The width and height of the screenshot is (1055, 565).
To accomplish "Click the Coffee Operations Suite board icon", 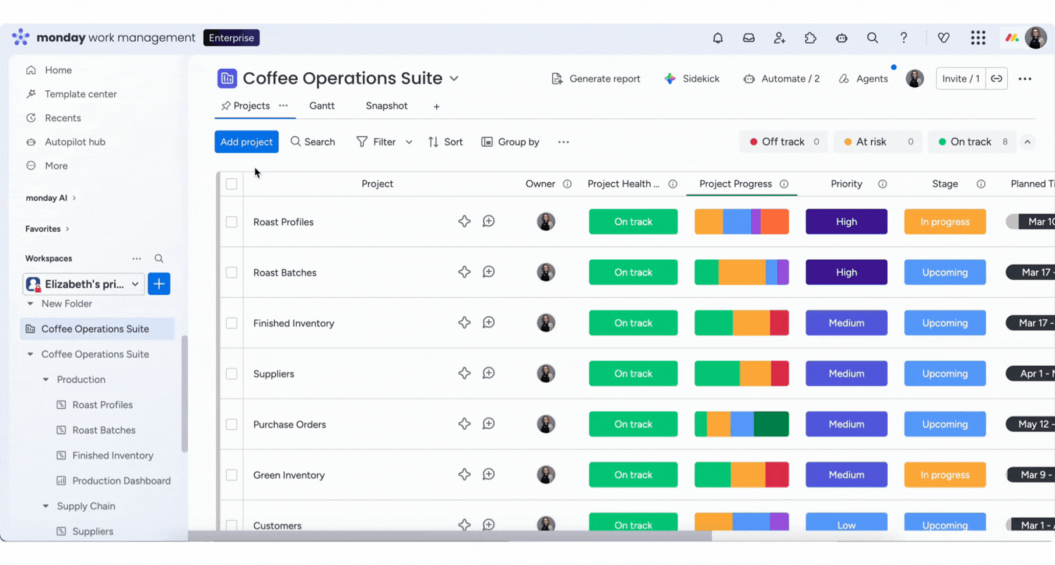I will [x=227, y=78].
